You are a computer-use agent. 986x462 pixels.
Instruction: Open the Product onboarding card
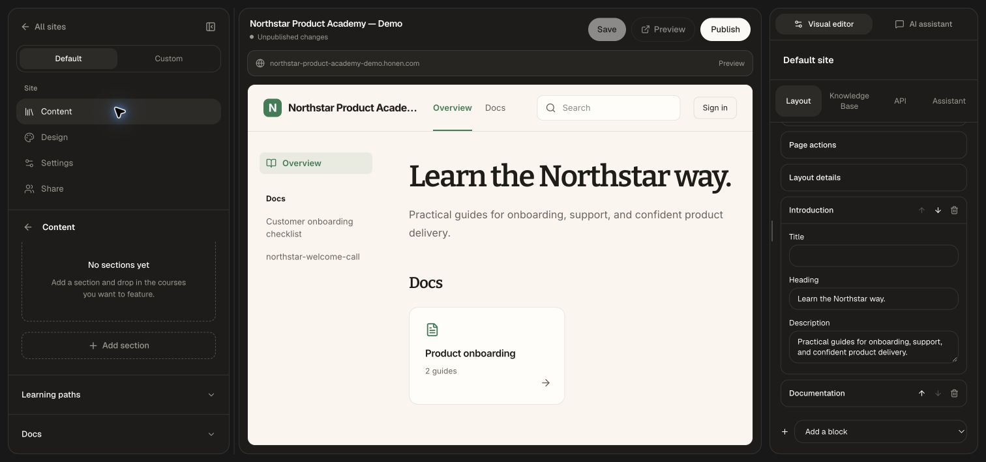486,356
